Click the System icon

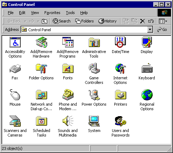point(94,121)
